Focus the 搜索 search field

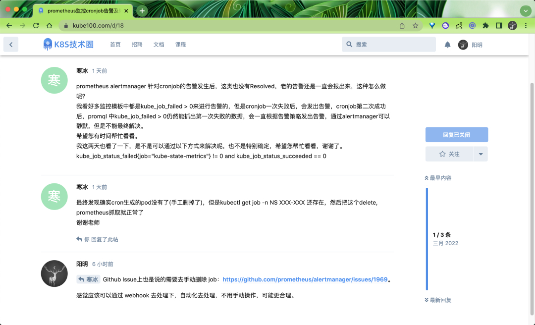click(389, 45)
